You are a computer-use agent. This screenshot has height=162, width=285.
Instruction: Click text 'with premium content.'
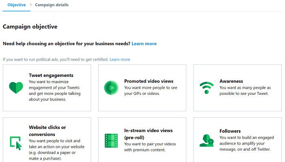[x=145, y=150]
